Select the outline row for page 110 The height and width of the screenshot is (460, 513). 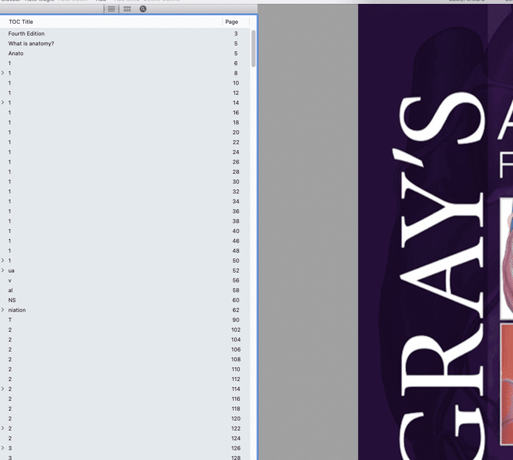[125, 369]
